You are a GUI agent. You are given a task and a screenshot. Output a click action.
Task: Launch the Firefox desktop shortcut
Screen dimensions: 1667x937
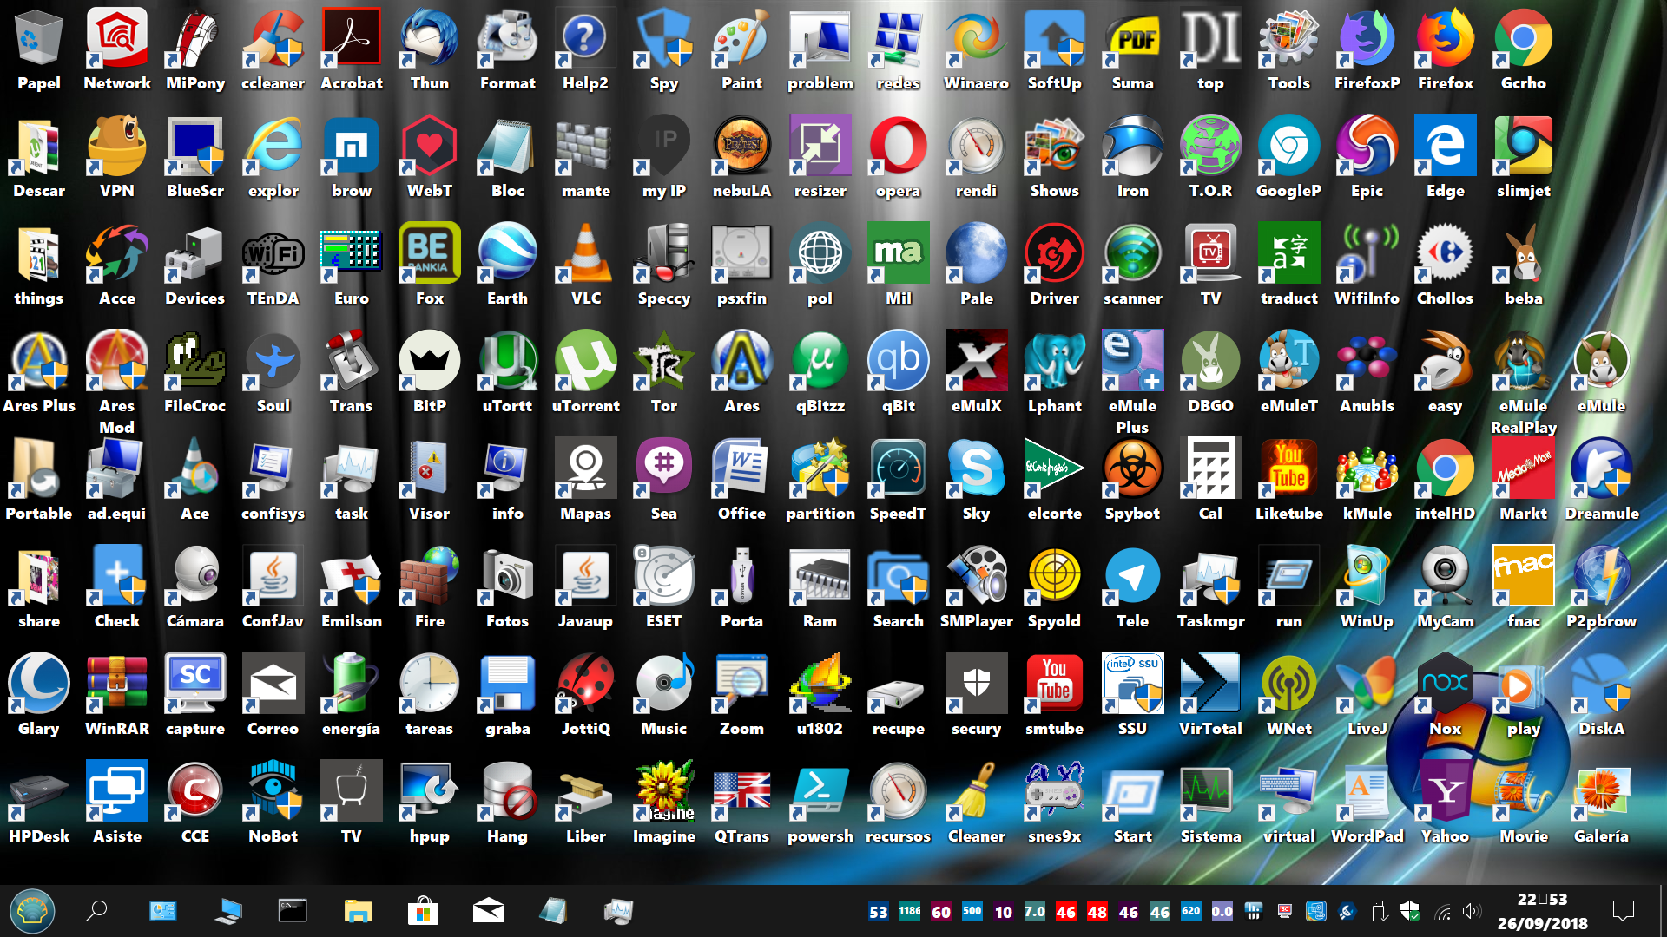point(1446,49)
